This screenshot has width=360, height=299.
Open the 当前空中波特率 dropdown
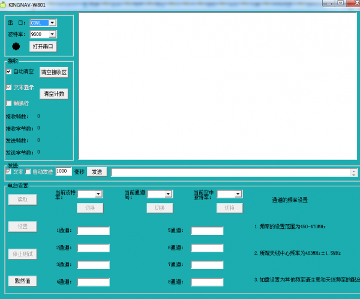(238, 194)
